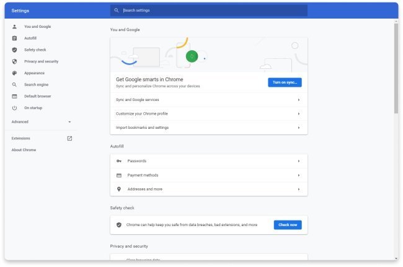Select Appearance in the sidebar
This screenshot has width=403, height=267.
[35, 73]
